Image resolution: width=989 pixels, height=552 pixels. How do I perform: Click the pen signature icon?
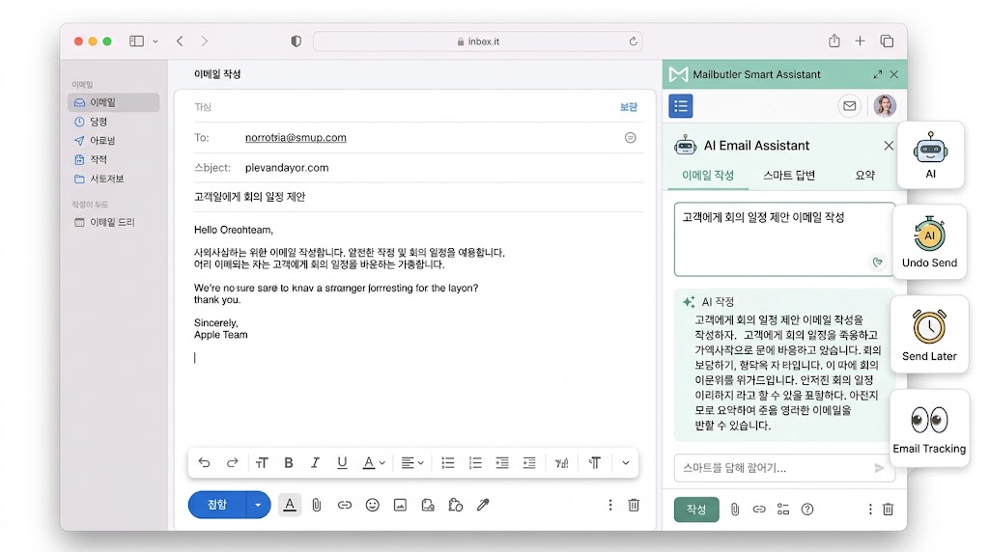point(483,505)
